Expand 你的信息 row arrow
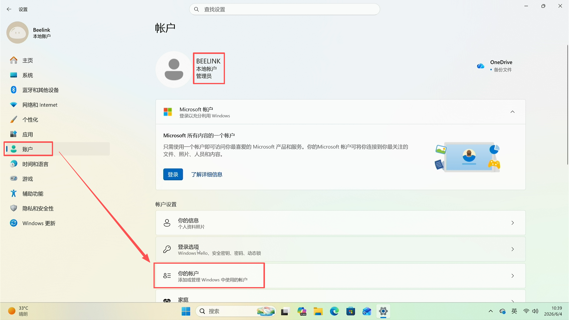Viewport: 569px width, 320px height. coord(513,223)
